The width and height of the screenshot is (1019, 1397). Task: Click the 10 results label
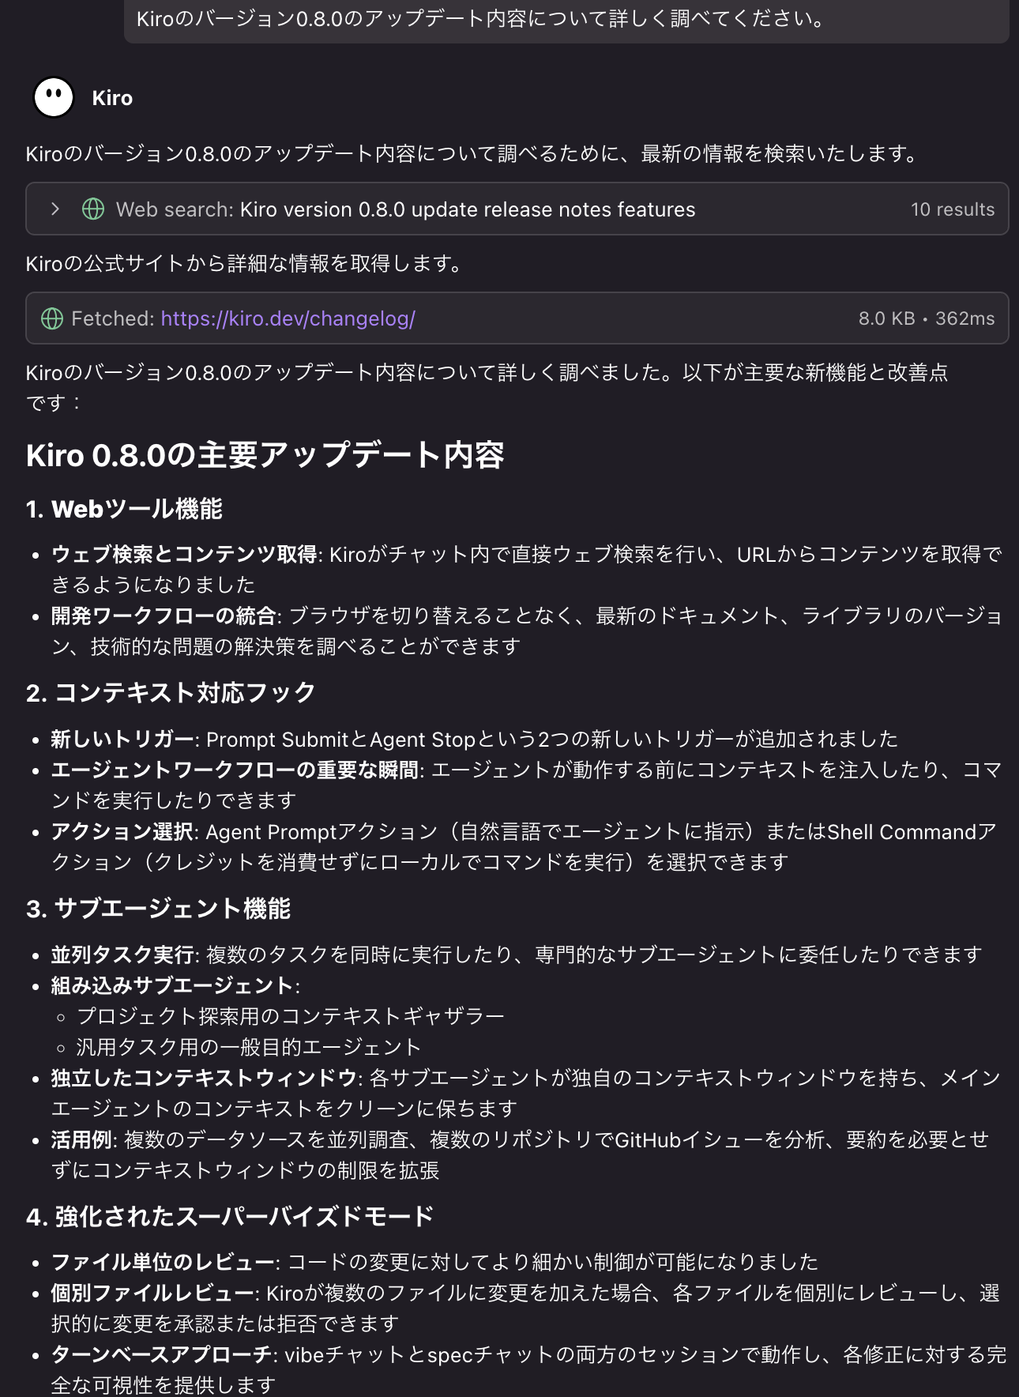(x=952, y=209)
